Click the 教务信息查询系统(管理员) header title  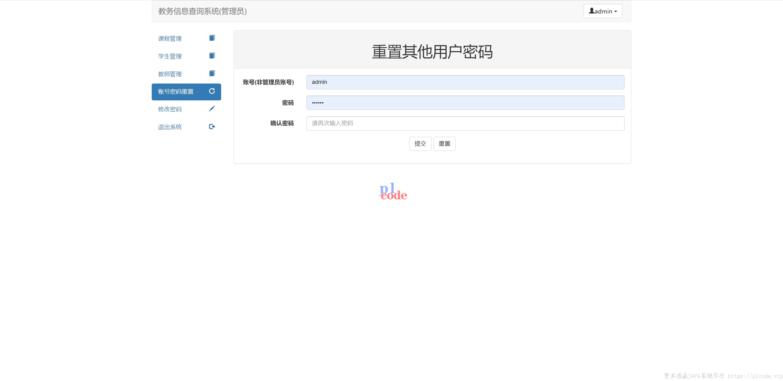(x=202, y=11)
